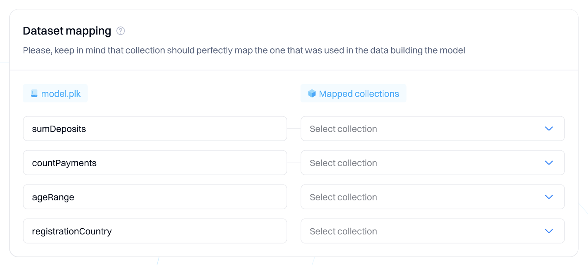Image resolution: width=588 pixels, height=265 pixels.
Task: Click the description text about collection mapping
Action: click(244, 51)
